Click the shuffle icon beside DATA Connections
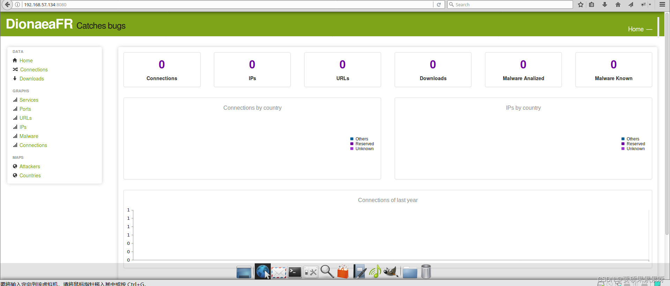670x286 pixels. 15,69
